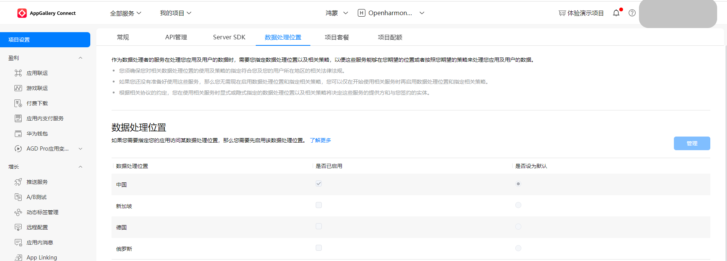Click the 新加坡 row label
This screenshot has width=727, height=261.
pyautogui.click(x=124, y=206)
